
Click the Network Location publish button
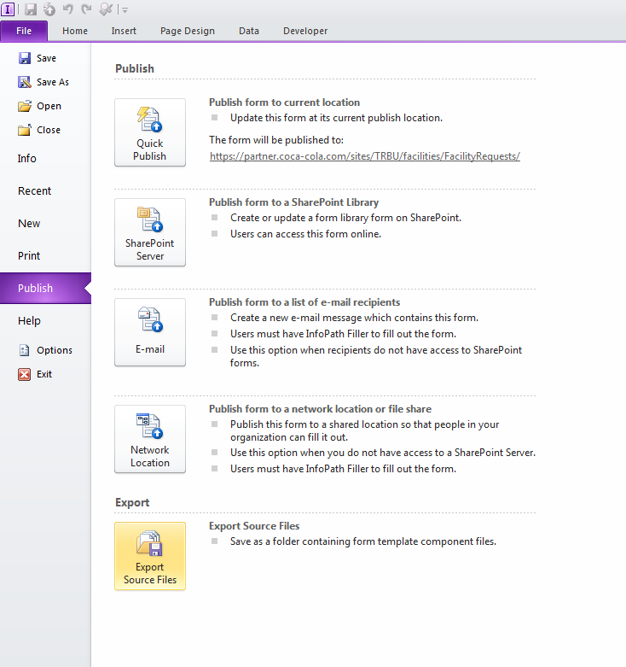(x=150, y=439)
